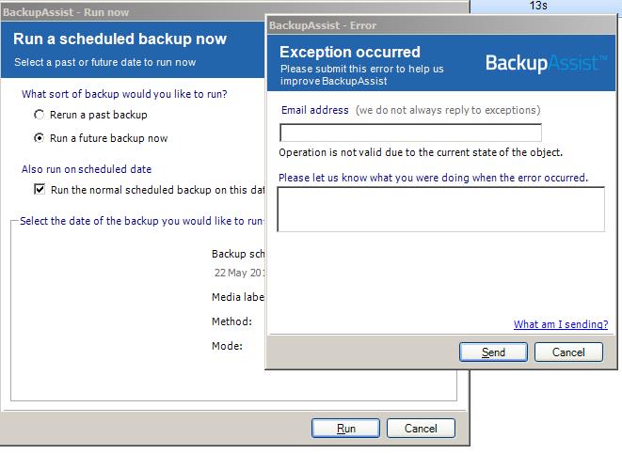This screenshot has height=454, width=622.
Task: Click the BackupAssist logo
Action: [545, 63]
